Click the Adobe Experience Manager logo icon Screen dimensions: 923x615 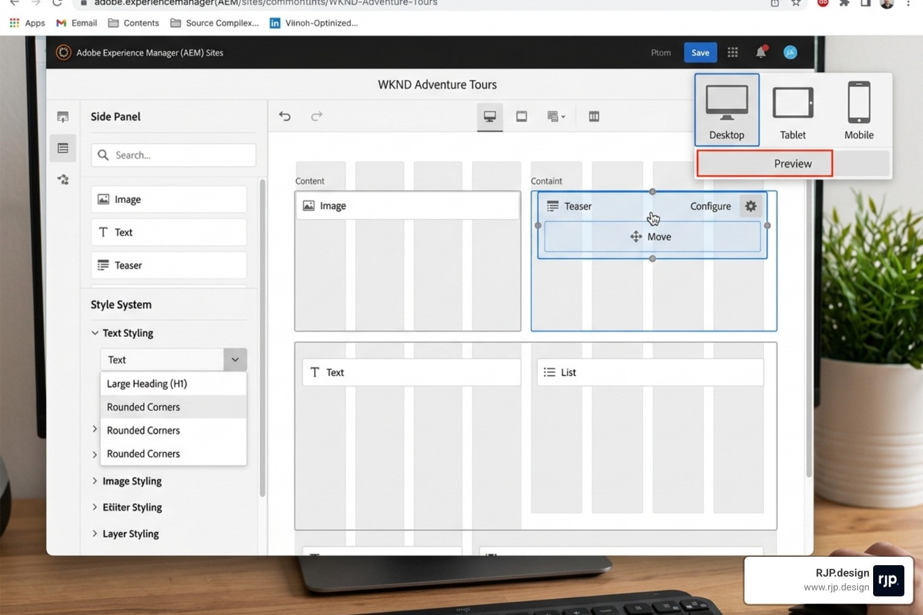63,53
